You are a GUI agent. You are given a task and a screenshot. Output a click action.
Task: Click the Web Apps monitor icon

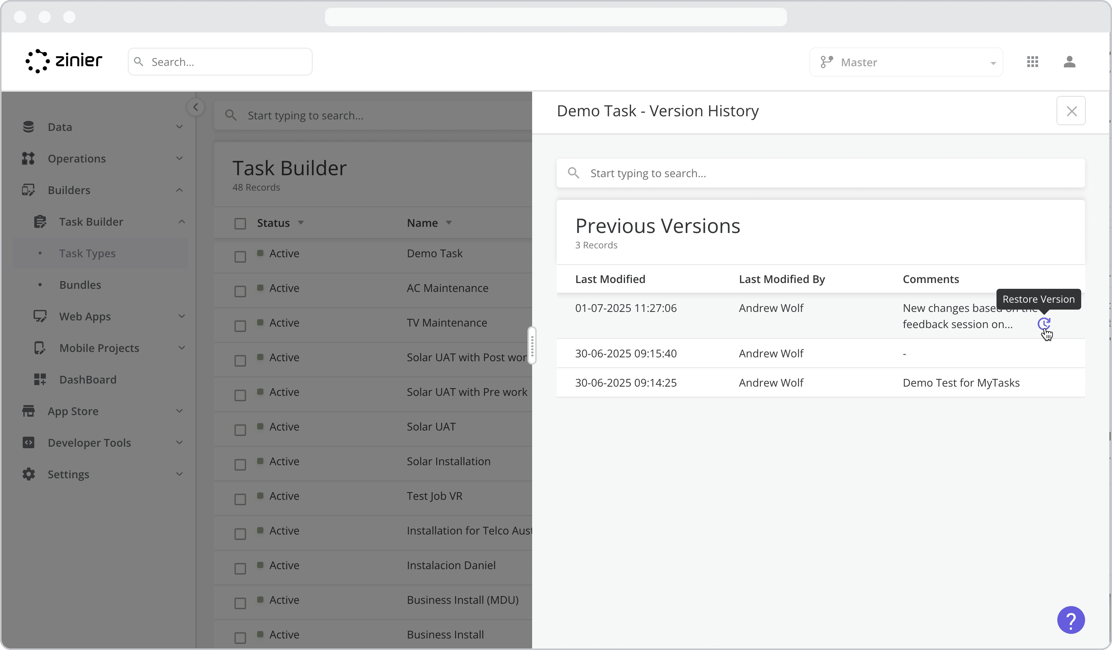40,317
